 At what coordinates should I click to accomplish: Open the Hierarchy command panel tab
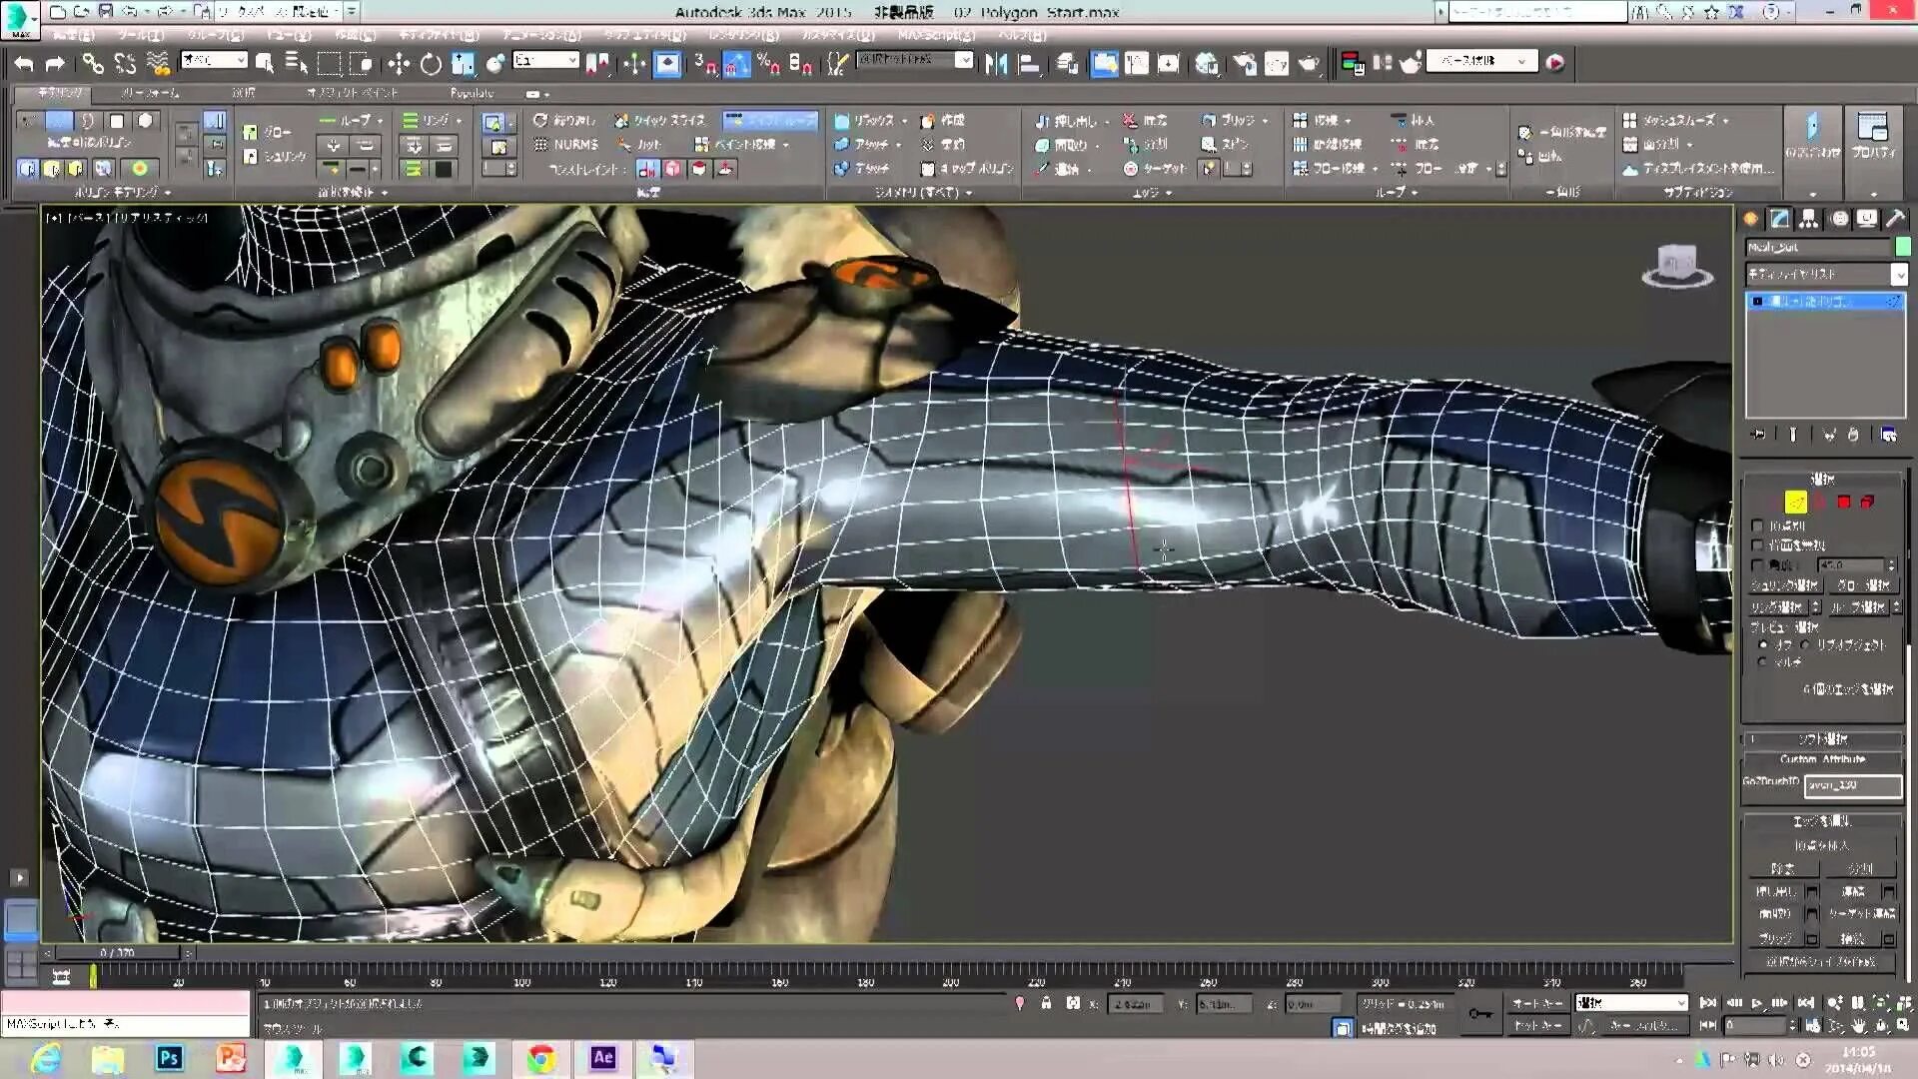coord(1808,219)
